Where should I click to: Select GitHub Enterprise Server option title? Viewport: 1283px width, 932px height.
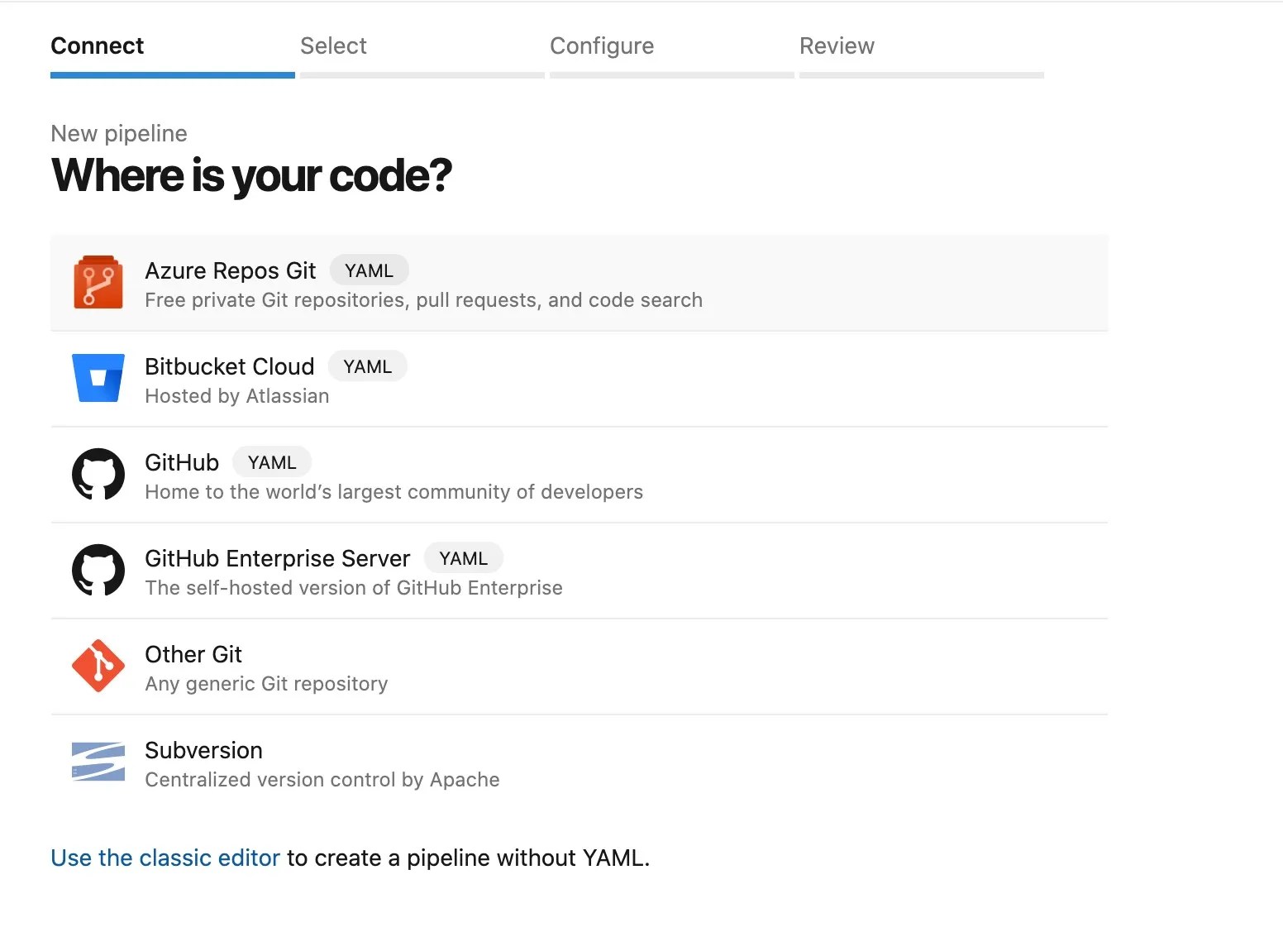tap(277, 559)
